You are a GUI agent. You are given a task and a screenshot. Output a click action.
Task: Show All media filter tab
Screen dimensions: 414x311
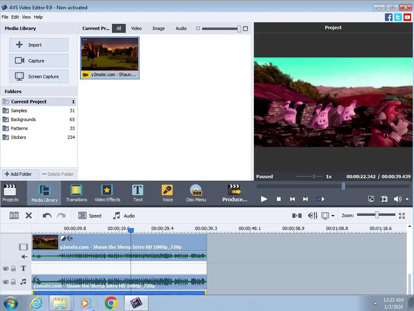tap(119, 28)
